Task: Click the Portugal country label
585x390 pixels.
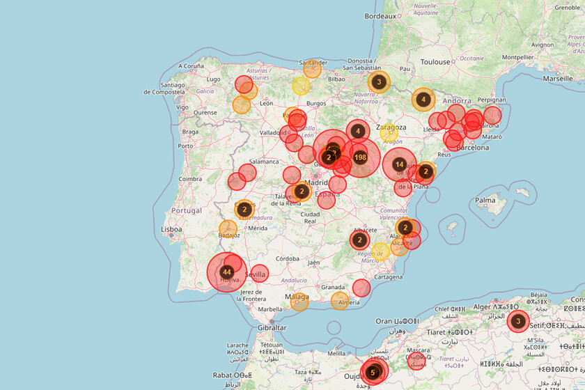Action: [187, 210]
